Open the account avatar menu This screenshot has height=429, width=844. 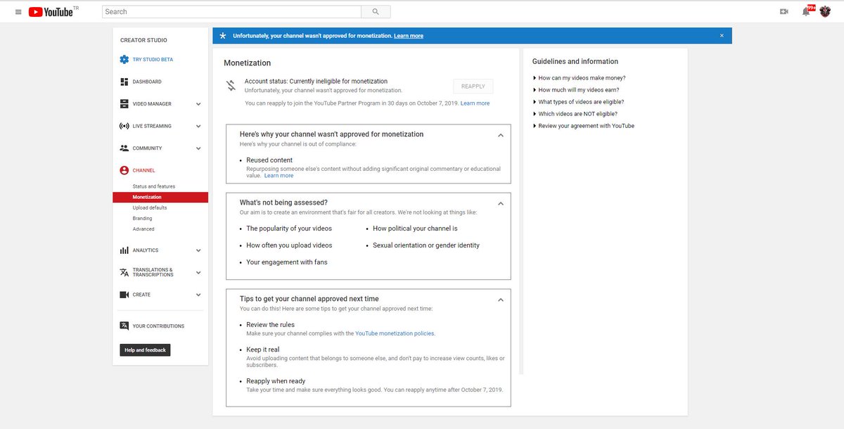point(826,12)
